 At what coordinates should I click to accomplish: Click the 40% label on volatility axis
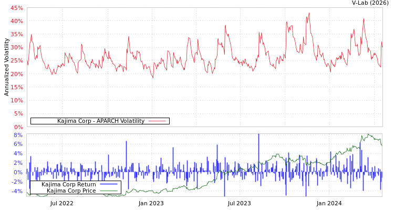pos(16,22)
